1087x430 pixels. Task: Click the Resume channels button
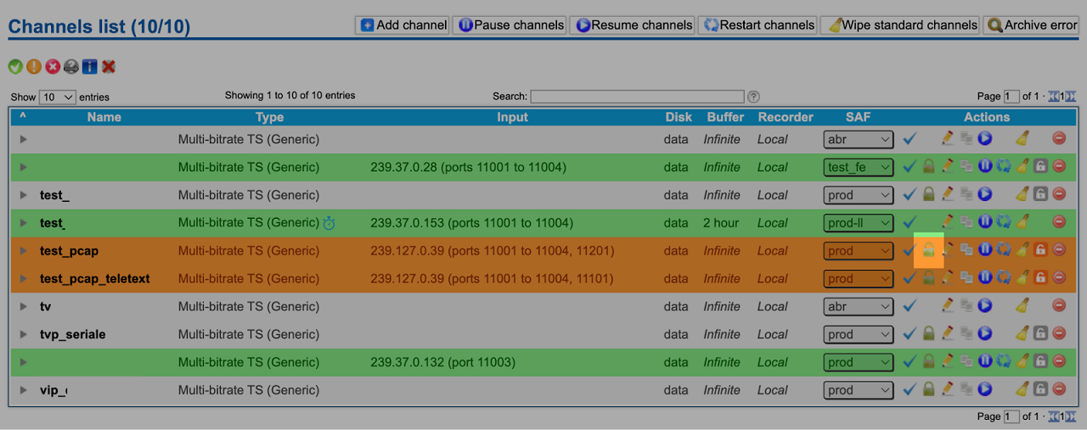[632, 25]
